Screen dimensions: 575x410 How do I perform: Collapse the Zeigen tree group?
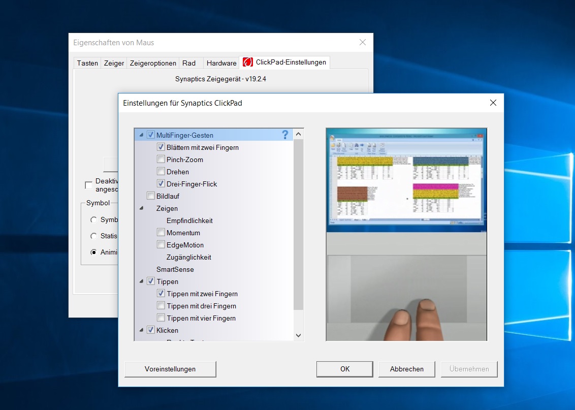(x=141, y=208)
